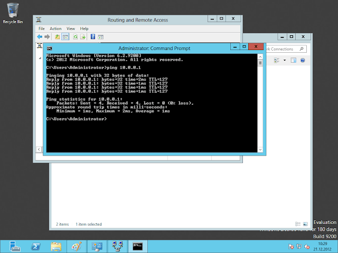338x253 pixels.
Task: Click the Up one level folder icon
Action: [57, 37]
